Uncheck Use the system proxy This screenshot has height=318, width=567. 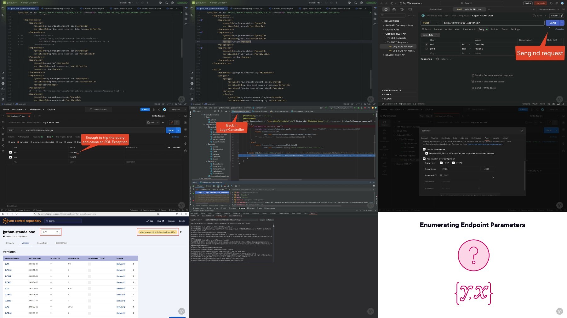(424, 149)
